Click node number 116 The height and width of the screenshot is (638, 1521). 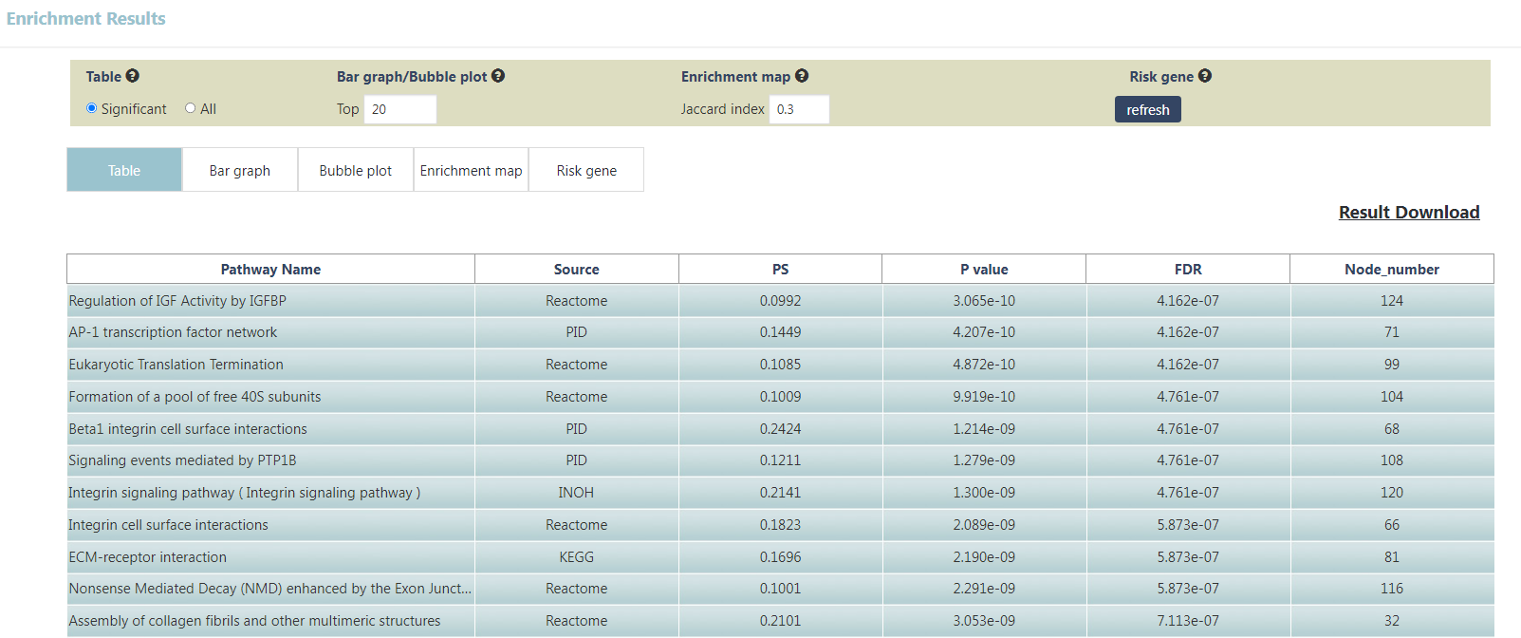click(x=1392, y=589)
